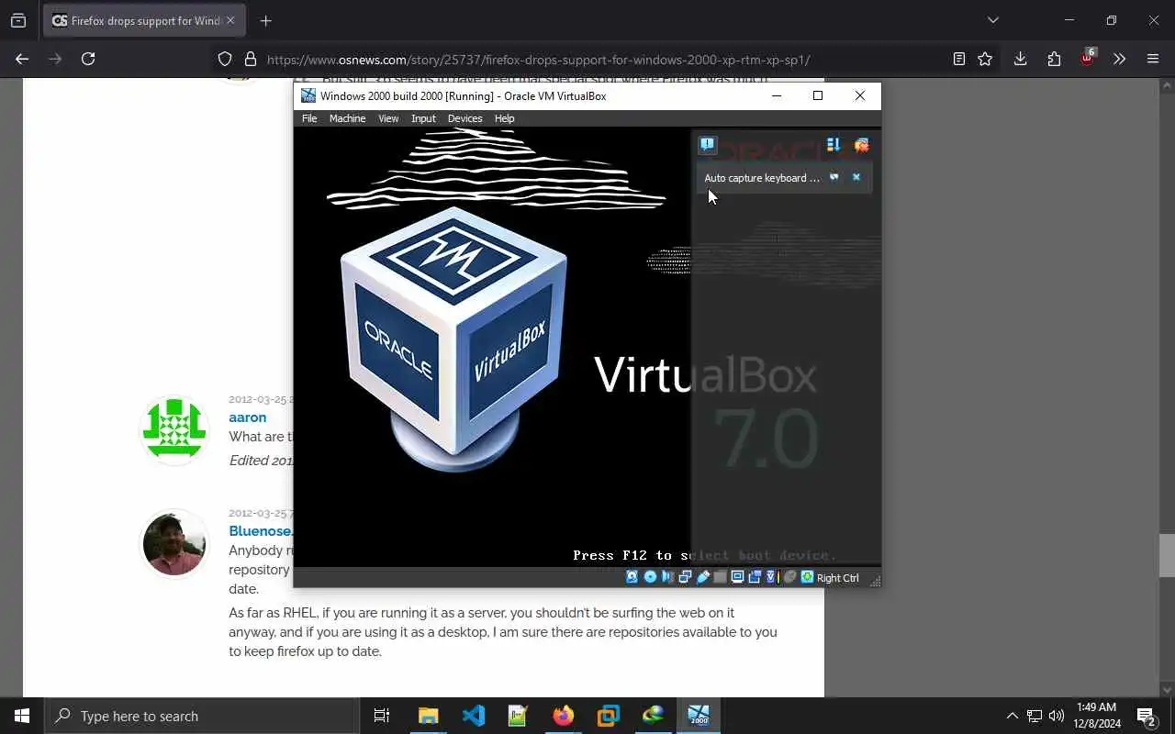This screenshot has width=1175, height=734.
Task: Switch to Firefox in the taskbar
Action: pos(563,716)
